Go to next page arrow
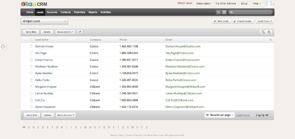The height and width of the screenshot is (139, 295). click(x=267, y=115)
